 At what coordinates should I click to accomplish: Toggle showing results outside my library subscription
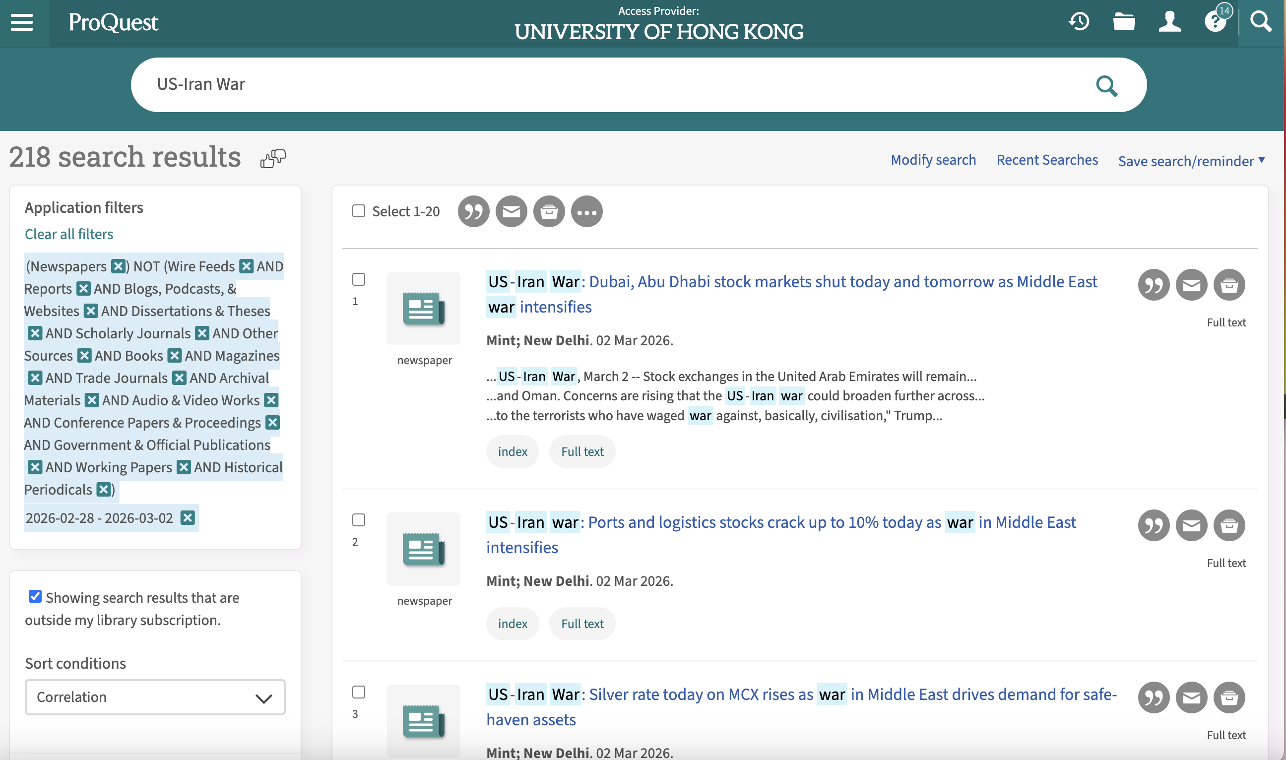click(35, 597)
